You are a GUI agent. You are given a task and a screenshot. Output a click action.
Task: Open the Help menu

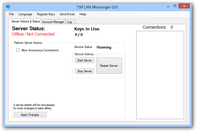coord(83,14)
